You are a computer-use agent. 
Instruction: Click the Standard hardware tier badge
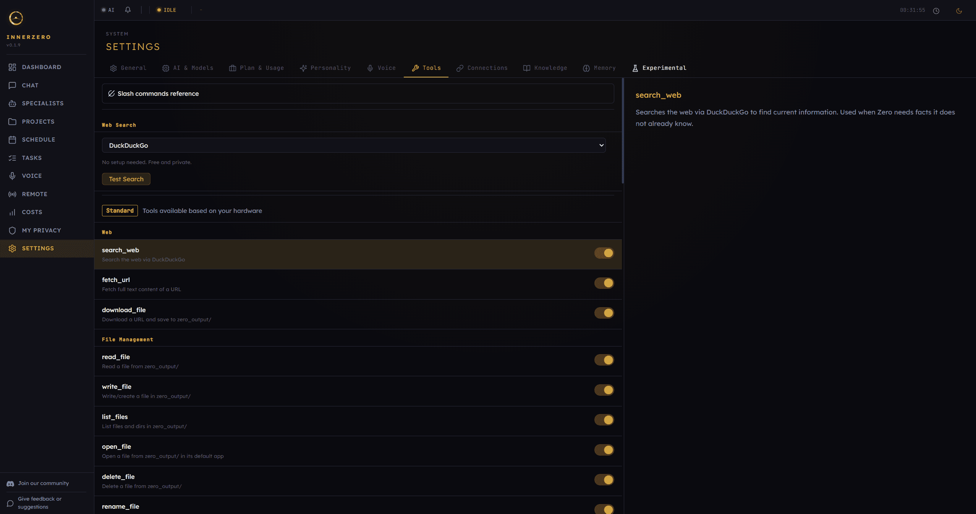click(120, 211)
